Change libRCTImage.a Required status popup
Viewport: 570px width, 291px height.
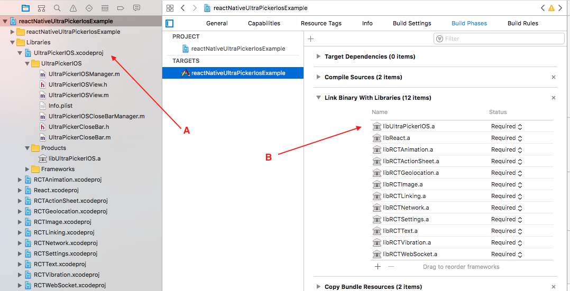507,184
